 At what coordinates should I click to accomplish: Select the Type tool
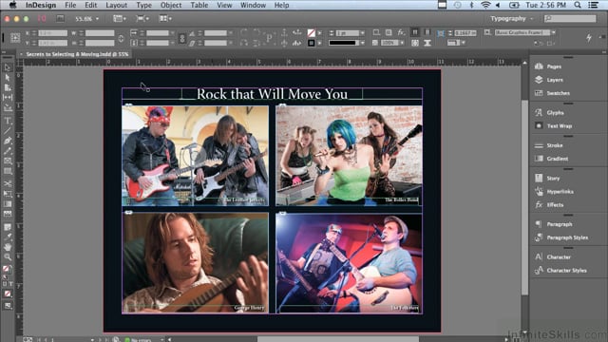point(8,122)
